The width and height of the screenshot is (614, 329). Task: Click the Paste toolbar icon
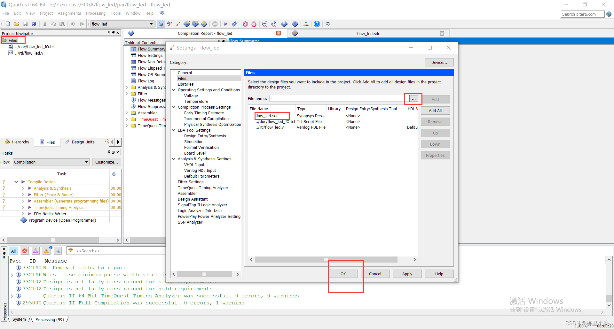pos(62,24)
